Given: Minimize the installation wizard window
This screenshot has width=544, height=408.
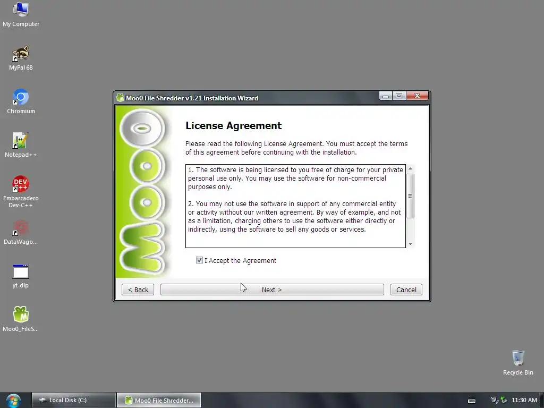Looking at the screenshot, I should [x=386, y=96].
